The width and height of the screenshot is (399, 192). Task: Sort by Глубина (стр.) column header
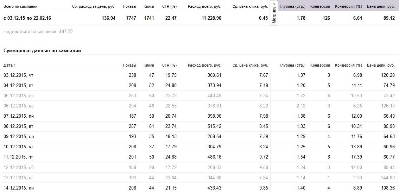[x=292, y=66]
